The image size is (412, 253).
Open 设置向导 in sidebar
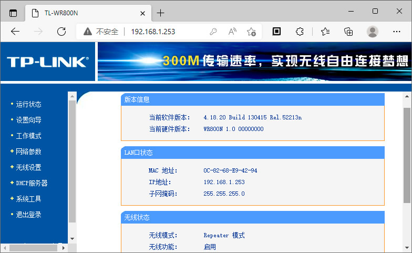(x=28, y=120)
